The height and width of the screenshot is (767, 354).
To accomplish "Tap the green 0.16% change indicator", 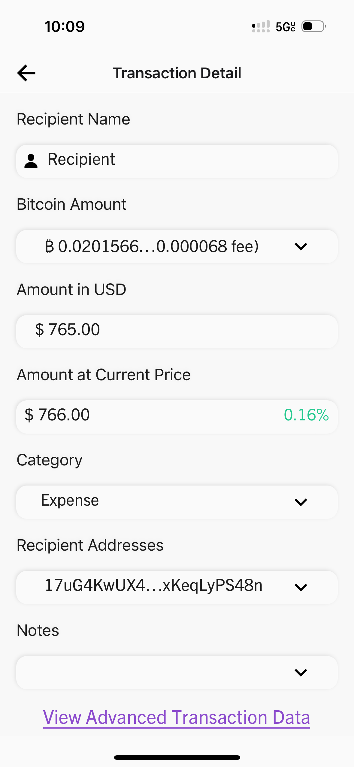I will point(306,415).
